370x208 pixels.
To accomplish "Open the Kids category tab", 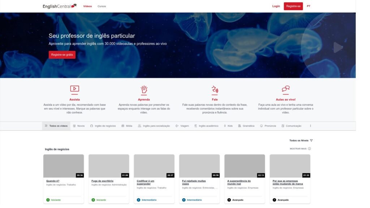I will coord(228,126).
